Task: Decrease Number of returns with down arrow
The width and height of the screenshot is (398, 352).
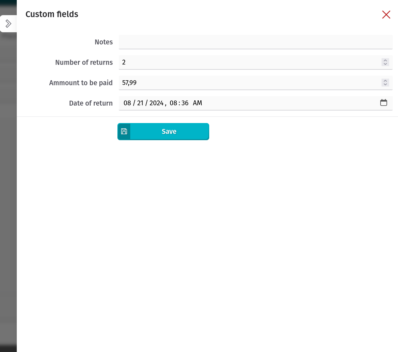Action: coord(385,64)
